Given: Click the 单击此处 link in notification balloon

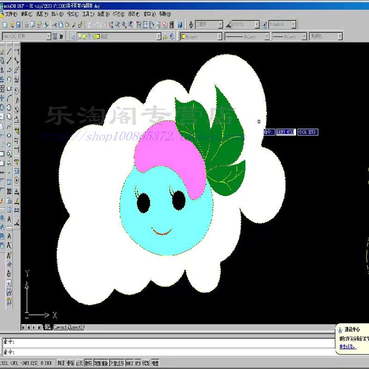Looking at the screenshot, I should [347, 347].
